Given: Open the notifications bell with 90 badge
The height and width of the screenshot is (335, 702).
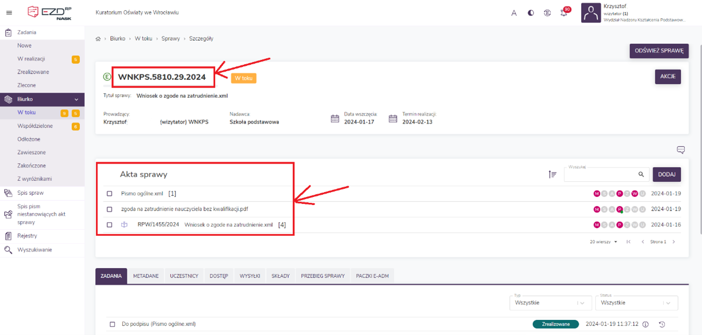Looking at the screenshot, I should pos(564,13).
